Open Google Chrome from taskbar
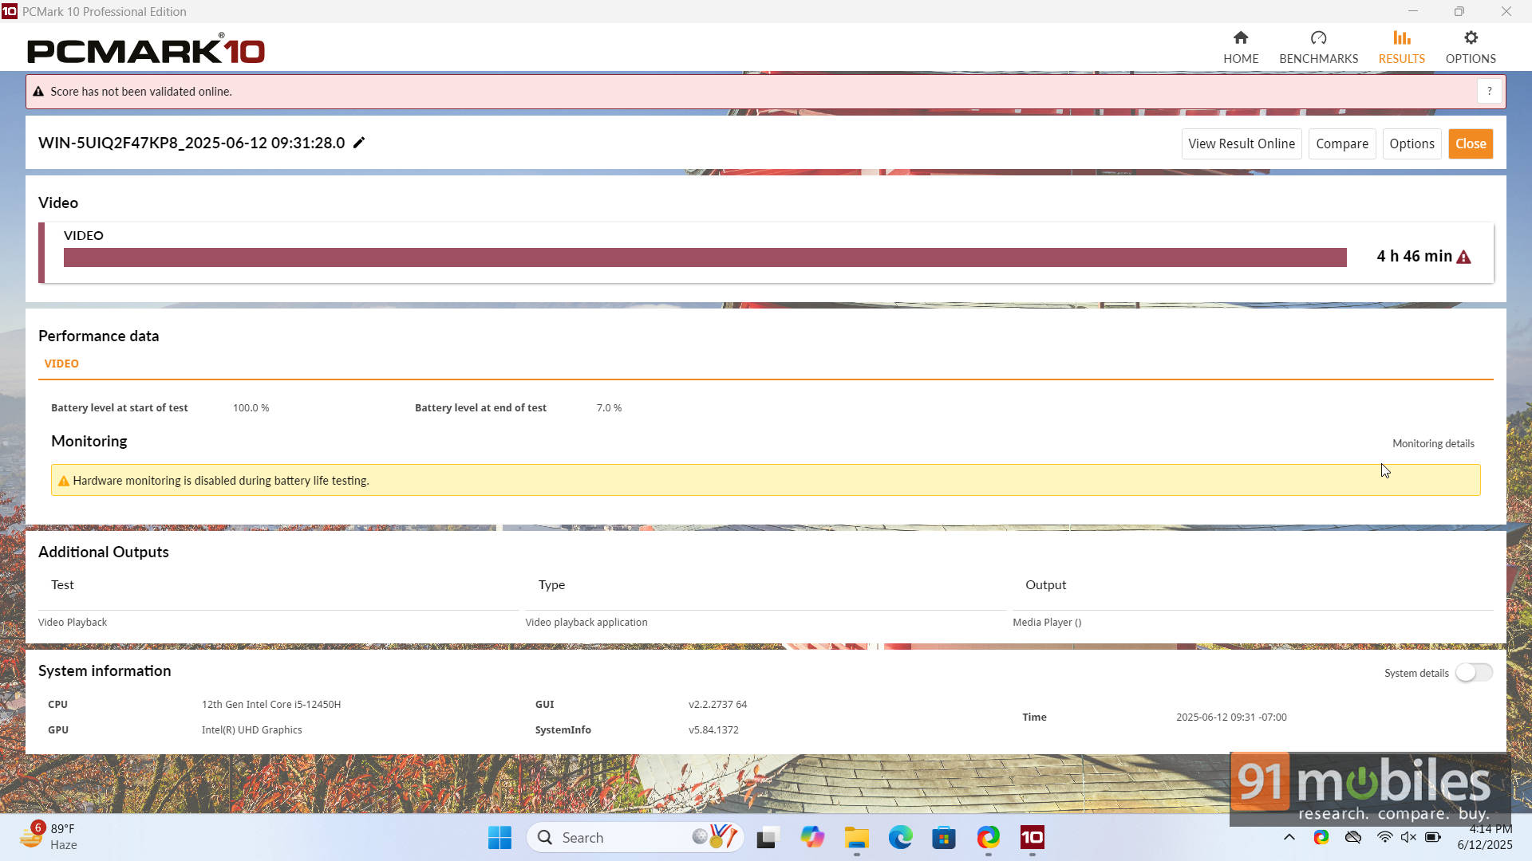Image resolution: width=1532 pixels, height=861 pixels. click(x=989, y=837)
